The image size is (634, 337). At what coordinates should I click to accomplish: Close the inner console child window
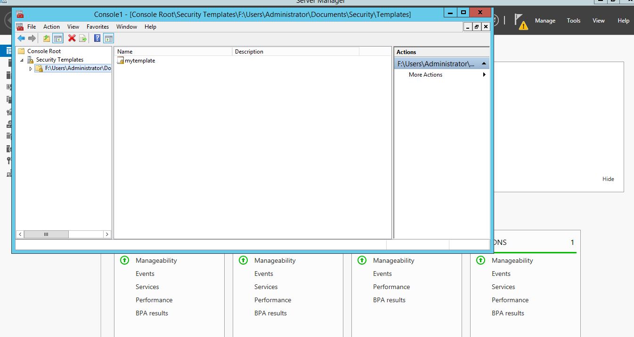(486, 27)
